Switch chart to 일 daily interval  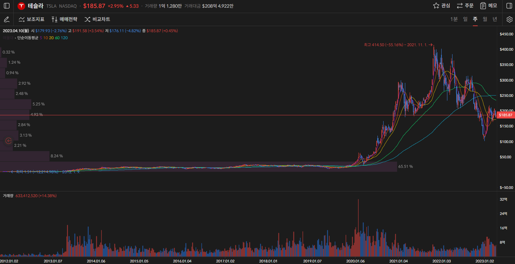tap(466, 19)
